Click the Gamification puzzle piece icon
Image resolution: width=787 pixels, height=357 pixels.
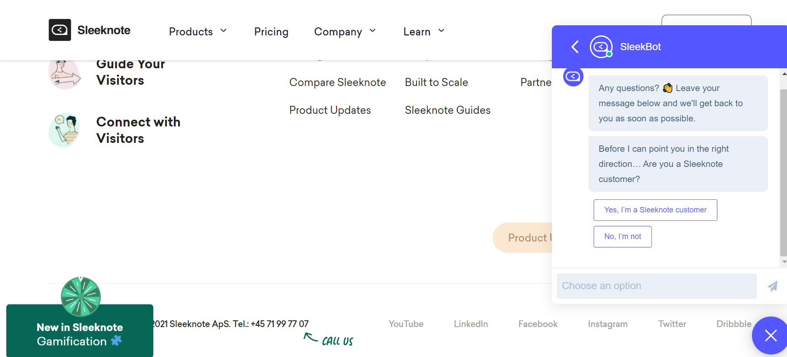pyautogui.click(x=117, y=341)
